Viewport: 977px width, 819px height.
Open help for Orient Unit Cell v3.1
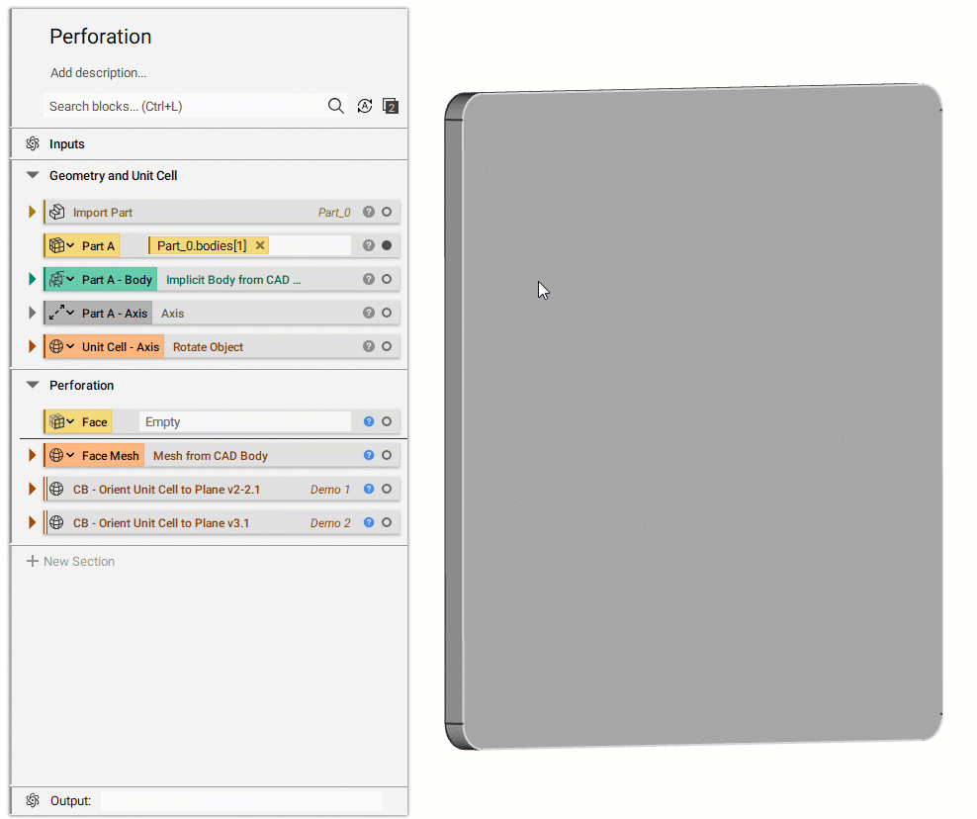tap(369, 523)
